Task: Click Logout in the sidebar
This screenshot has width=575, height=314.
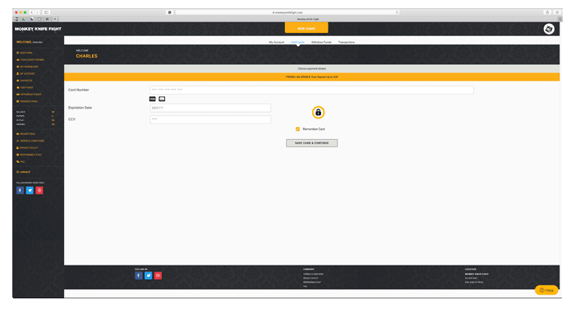Action: [24, 172]
